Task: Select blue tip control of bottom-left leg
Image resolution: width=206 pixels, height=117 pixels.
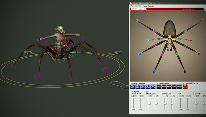Action: click(x=154, y=72)
